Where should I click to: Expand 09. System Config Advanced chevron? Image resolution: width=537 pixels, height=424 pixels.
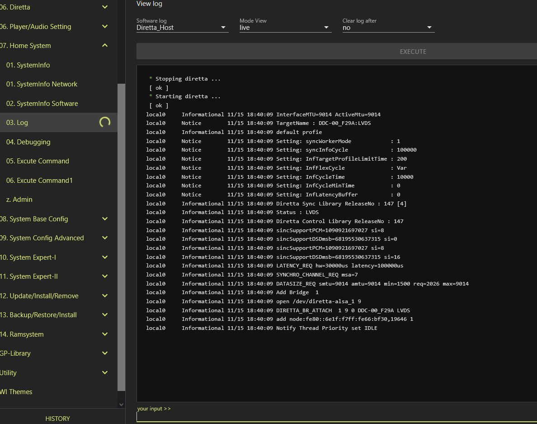tap(105, 238)
